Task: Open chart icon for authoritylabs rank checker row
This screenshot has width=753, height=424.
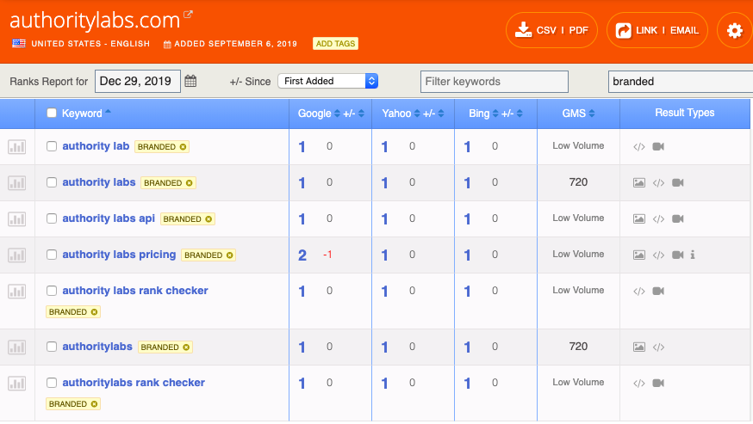Action: coord(17,384)
